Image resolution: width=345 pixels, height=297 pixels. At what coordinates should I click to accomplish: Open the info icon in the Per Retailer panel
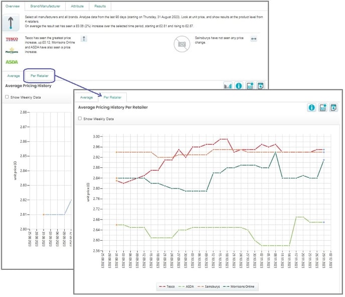(311, 108)
